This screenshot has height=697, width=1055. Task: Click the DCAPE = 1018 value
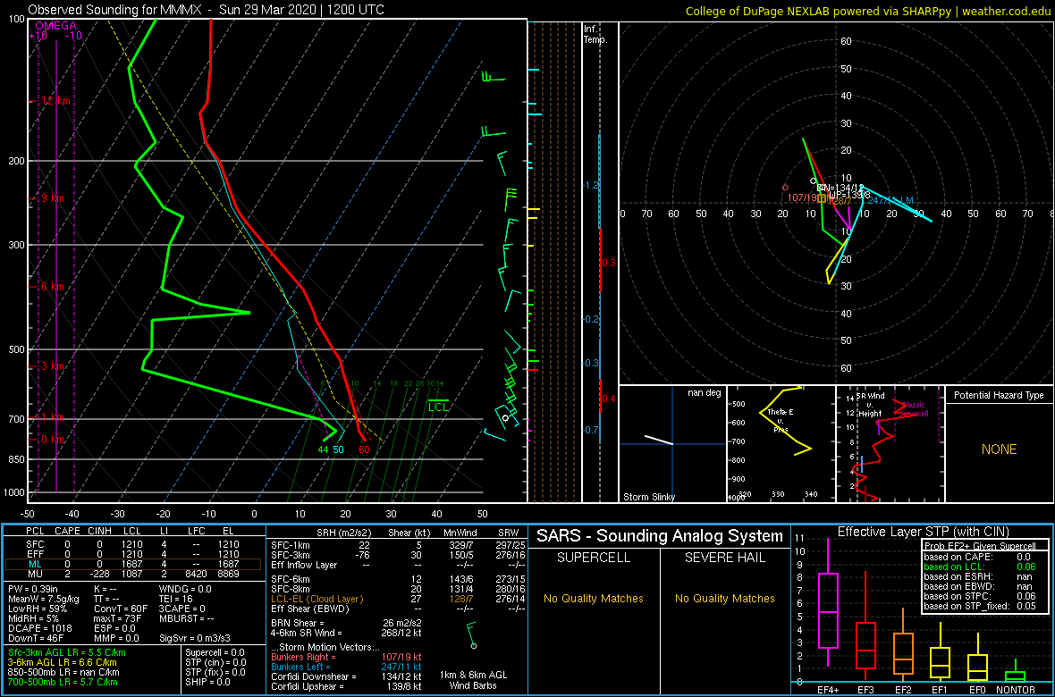(x=38, y=627)
